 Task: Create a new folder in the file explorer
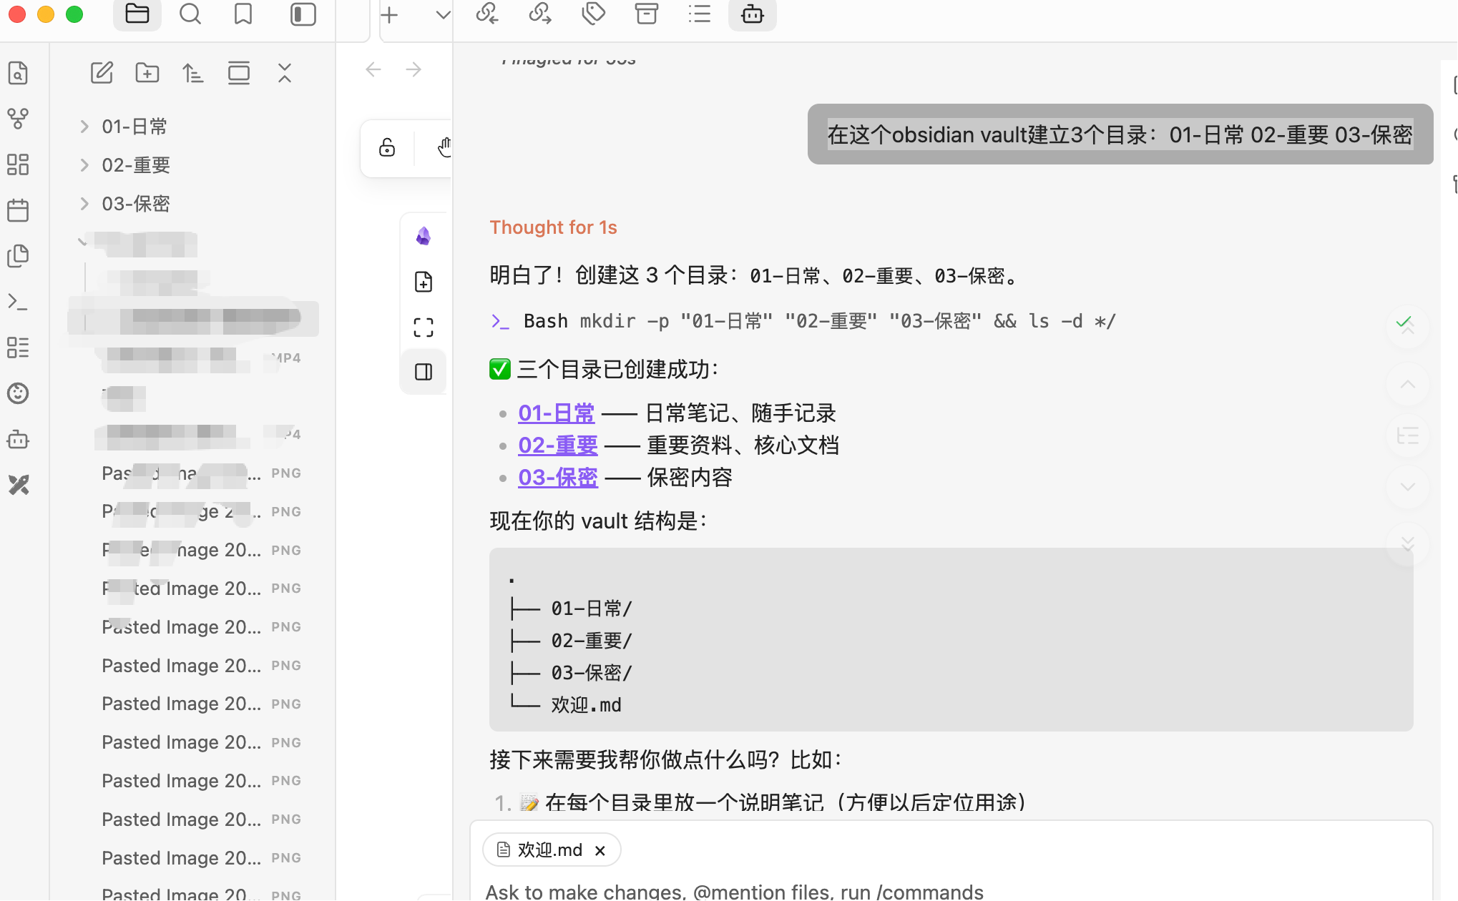(x=147, y=73)
